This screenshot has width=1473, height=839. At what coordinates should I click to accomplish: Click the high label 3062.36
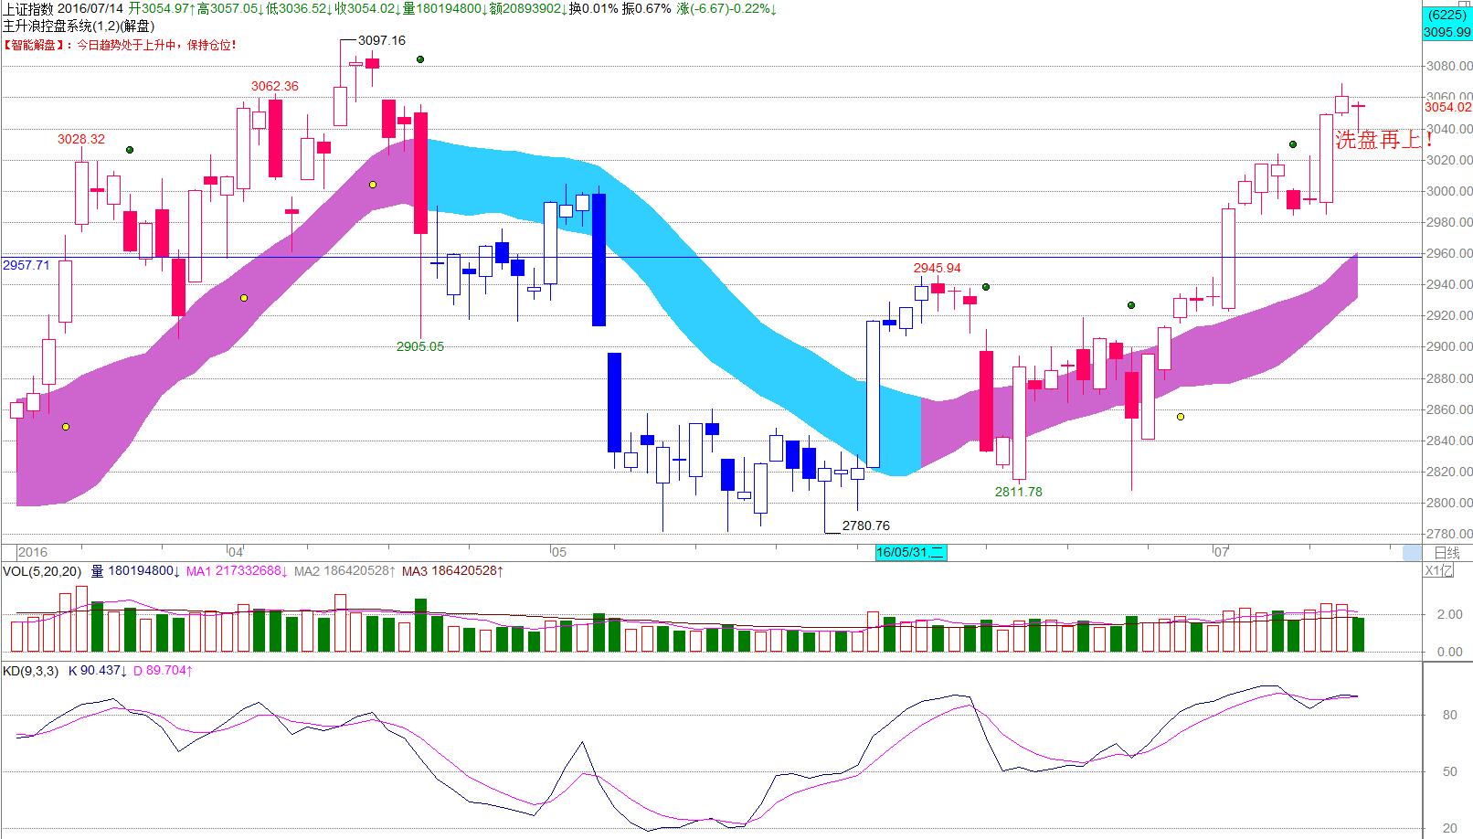[x=275, y=86]
